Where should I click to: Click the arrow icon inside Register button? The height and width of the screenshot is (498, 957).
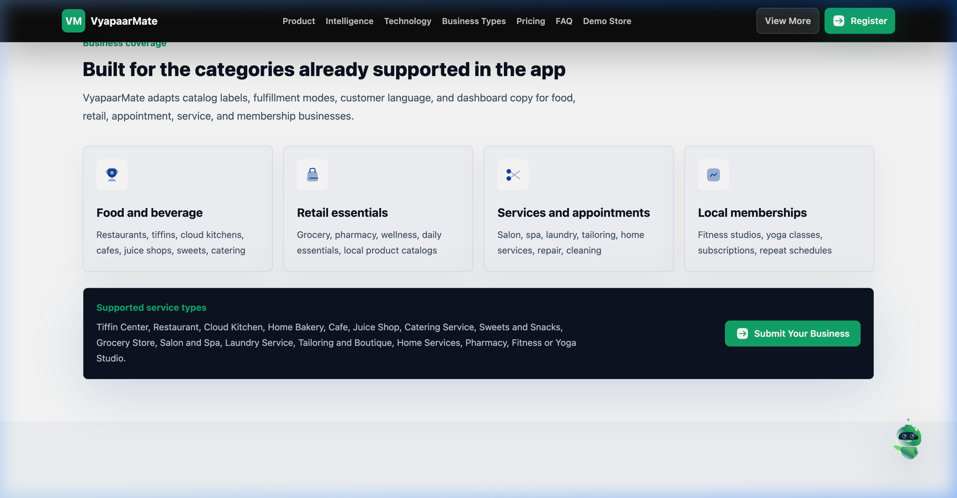(839, 21)
